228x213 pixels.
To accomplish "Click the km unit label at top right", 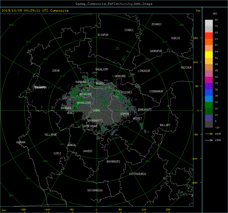I will coord(198,11).
